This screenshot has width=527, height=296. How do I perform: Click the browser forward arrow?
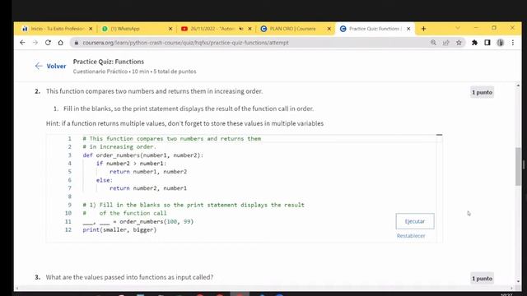(35, 43)
